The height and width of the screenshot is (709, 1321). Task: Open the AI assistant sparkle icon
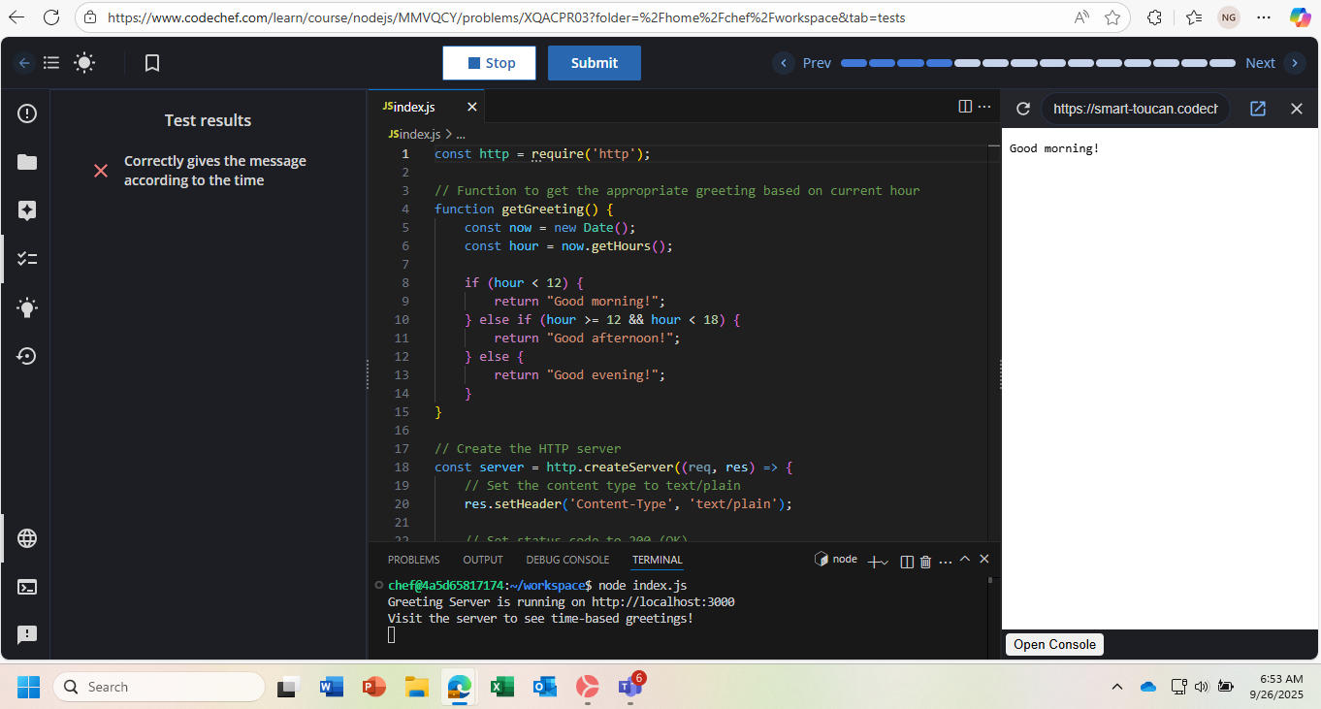(27, 210)
